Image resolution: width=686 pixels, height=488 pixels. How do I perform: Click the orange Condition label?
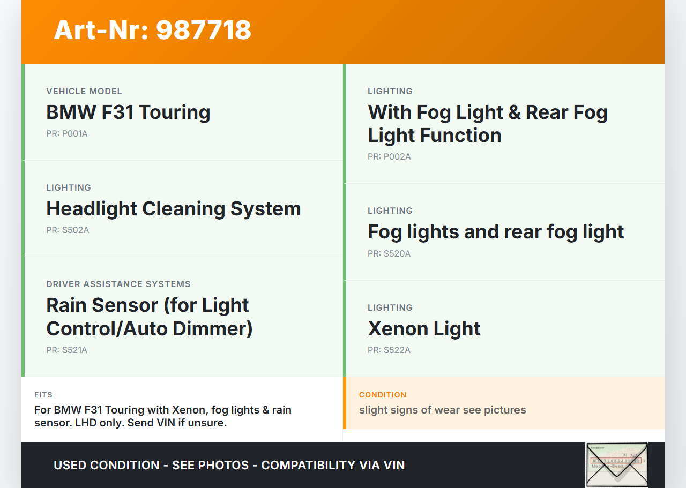[383, 395]
